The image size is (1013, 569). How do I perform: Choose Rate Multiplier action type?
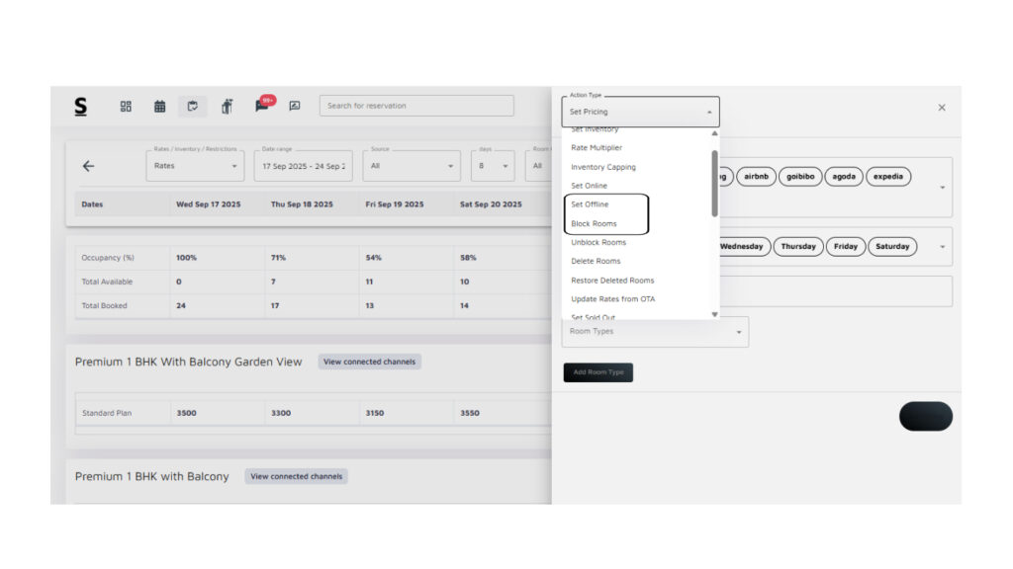pyautogui.click(x=597, y=148)
